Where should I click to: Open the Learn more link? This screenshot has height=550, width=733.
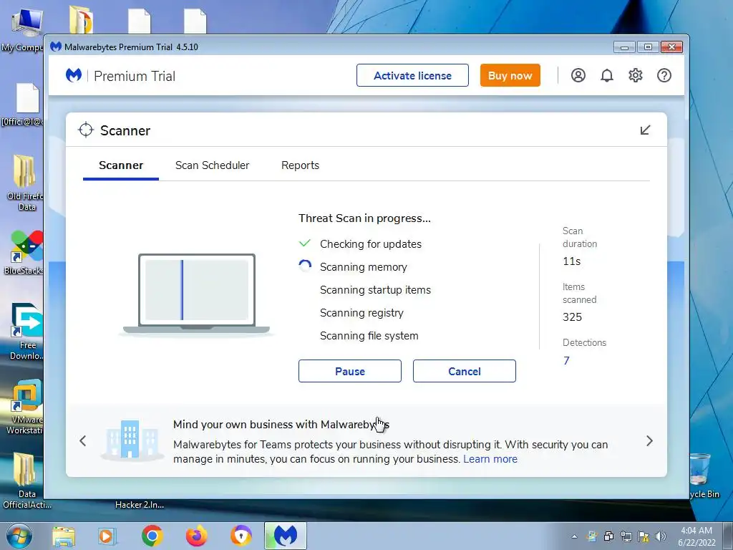pyautogui.click(x=490, y=459)
